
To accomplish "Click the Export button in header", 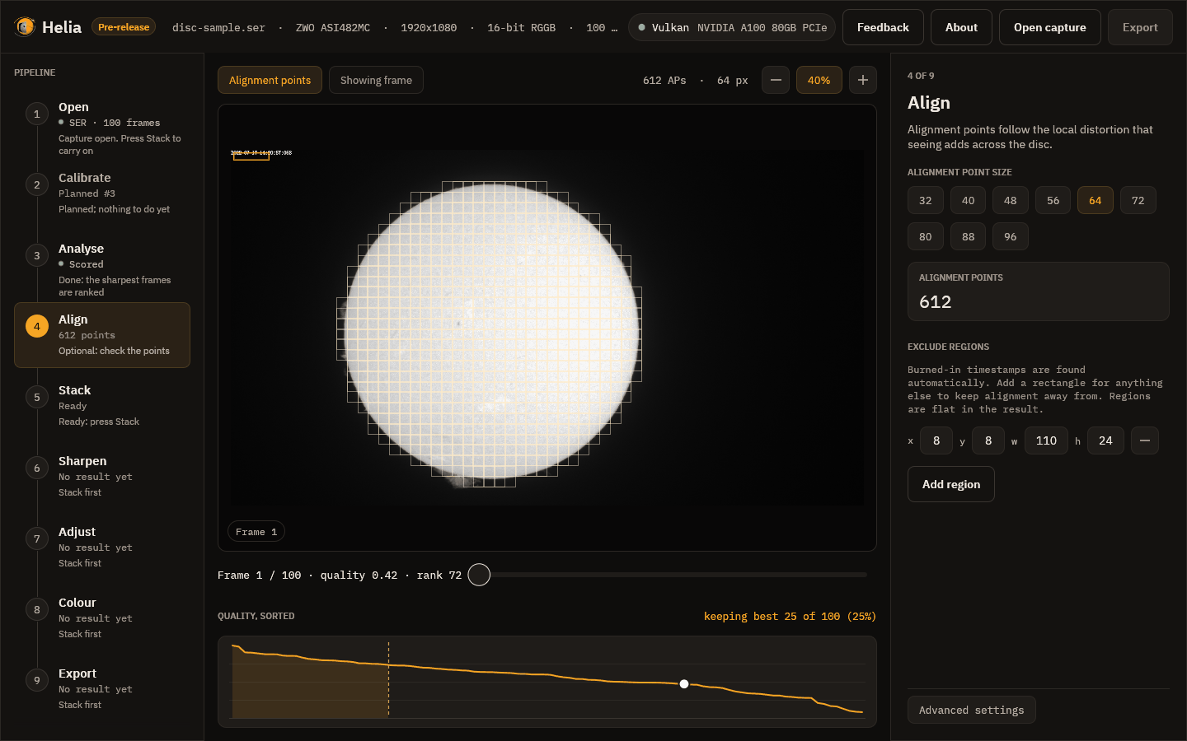I will point(1140,27).
